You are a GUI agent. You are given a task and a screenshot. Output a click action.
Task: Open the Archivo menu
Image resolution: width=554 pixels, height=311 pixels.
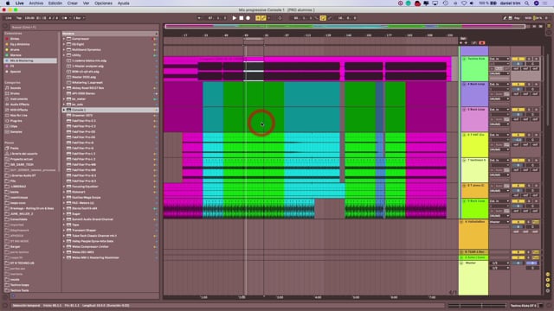pyautogui.click(x=36, y=3)
